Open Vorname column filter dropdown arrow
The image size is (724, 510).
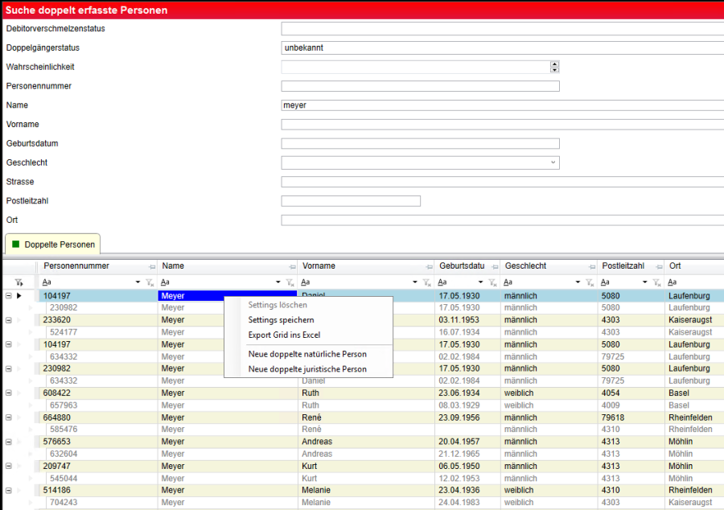tap(416, 282)
